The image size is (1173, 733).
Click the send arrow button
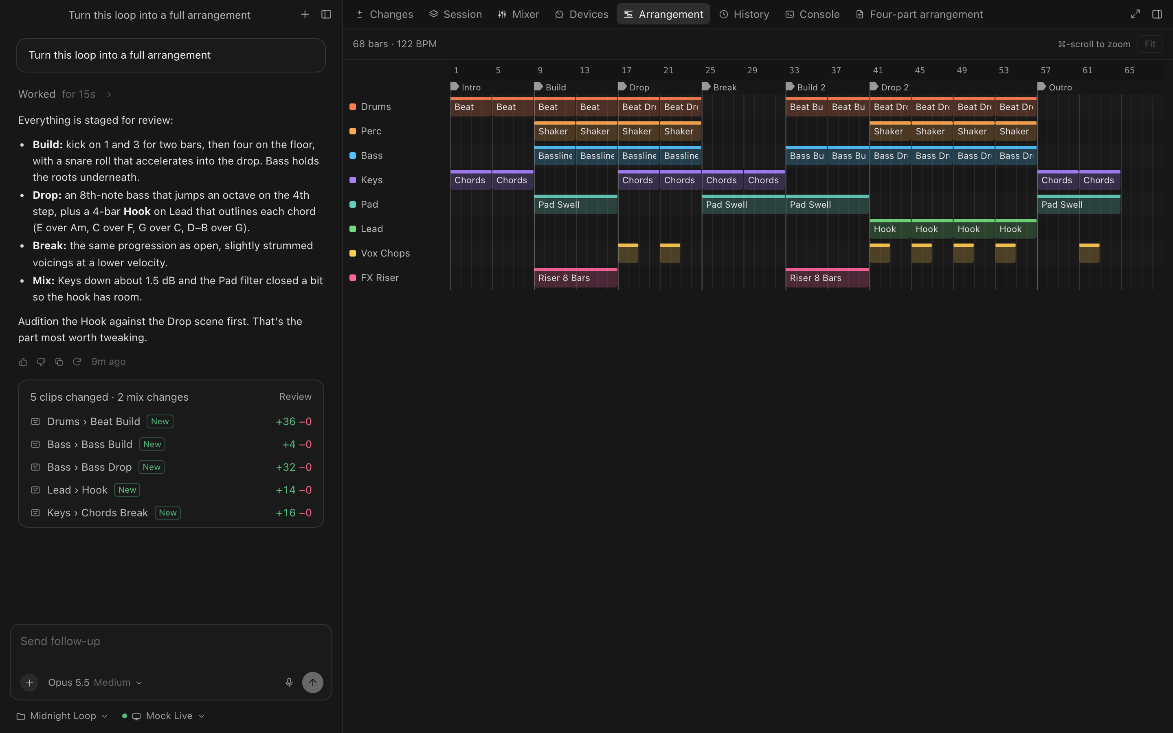pyautogui.click(x=313, y=682)
